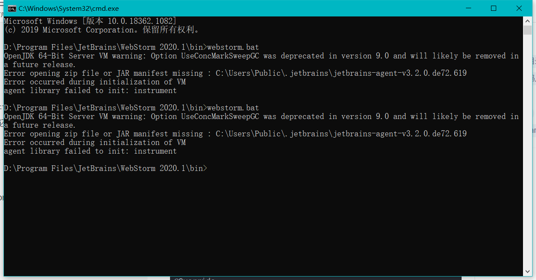Screen dimensions: 536x280
Task: Close the command prompt window
Action: tap(519, 8)
